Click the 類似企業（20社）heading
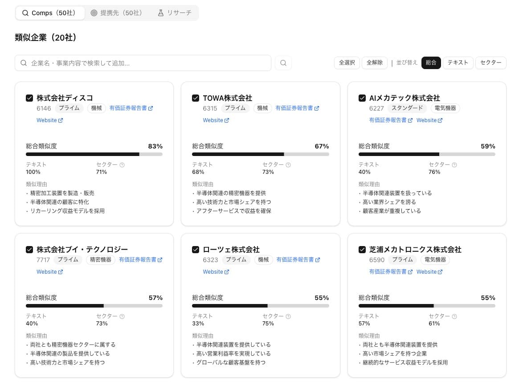The image size is (523, 382). click(46, 37)
